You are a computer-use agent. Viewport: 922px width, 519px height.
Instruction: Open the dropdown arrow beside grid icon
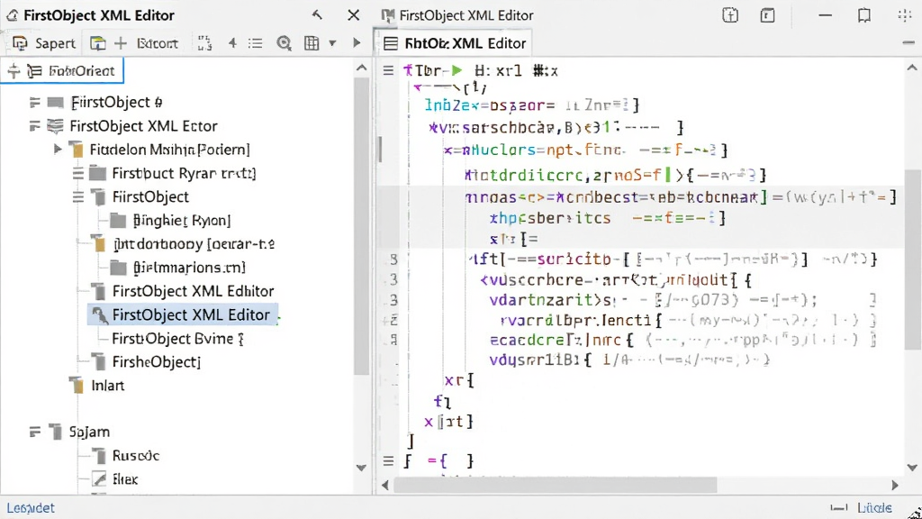pos(332,43)
